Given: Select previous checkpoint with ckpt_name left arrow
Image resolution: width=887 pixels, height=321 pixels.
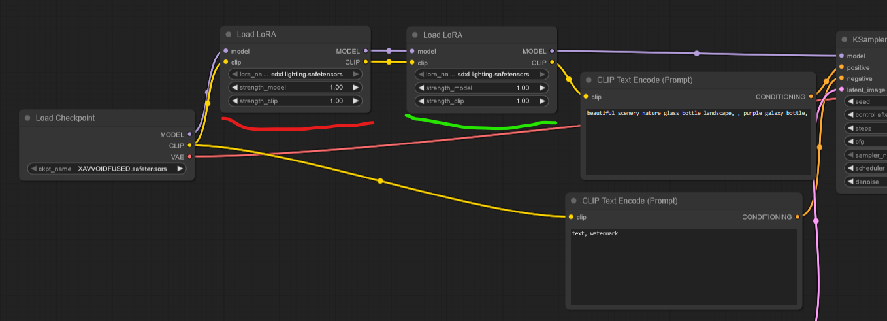Looking at the screenshot, I should 33,169.
